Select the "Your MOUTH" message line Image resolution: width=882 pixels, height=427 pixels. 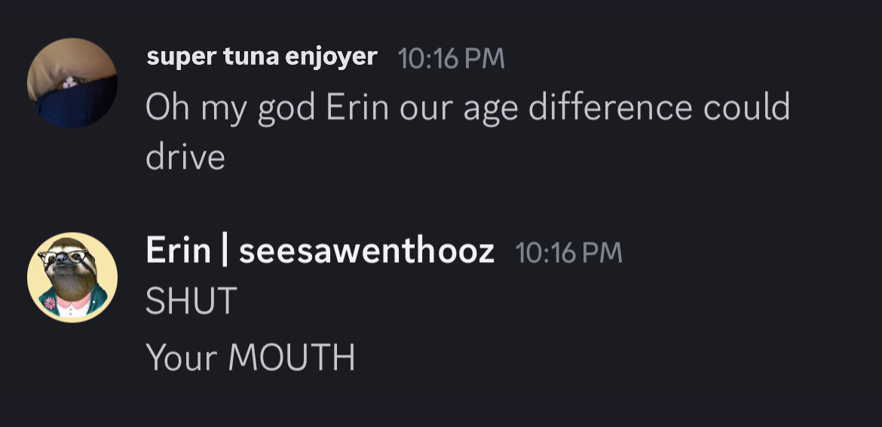(x=250, y=357)
